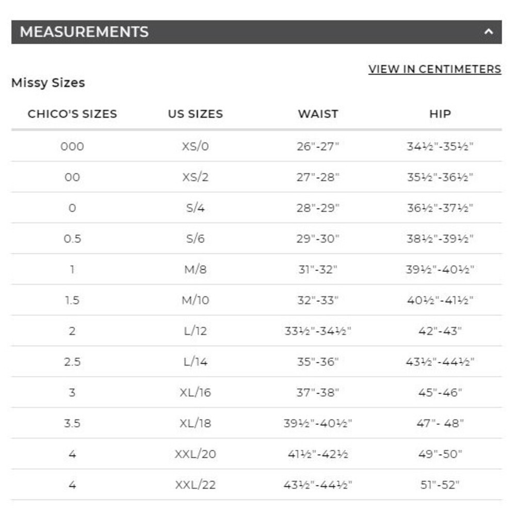Select the US Sizes column header

point(196,114)
